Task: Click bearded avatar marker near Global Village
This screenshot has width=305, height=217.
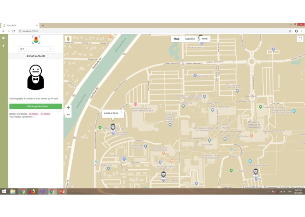Action: click(113, 127)
